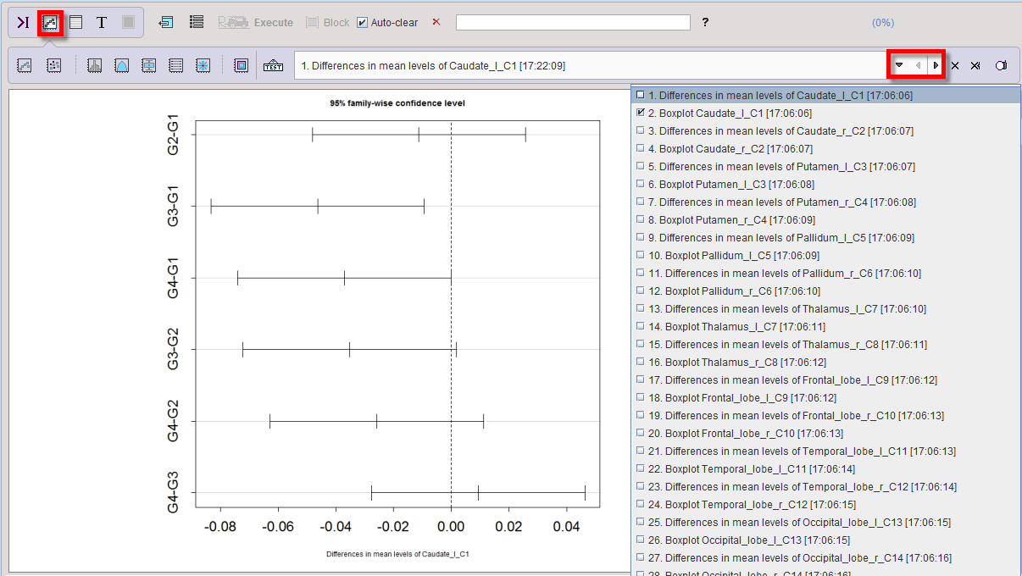Click the plot title '95% family-wise confidence level'
The image size is (1022, 576).
coord(397,103)
